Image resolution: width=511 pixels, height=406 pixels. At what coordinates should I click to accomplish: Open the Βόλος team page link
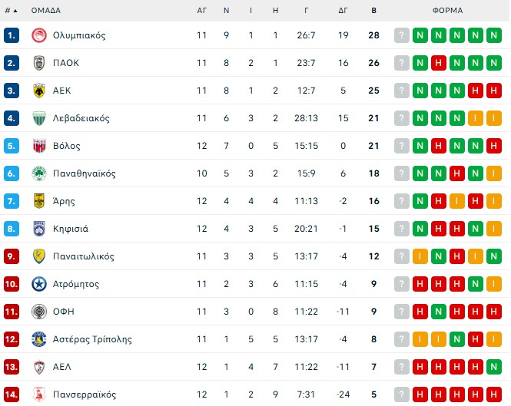pos(67,146)
